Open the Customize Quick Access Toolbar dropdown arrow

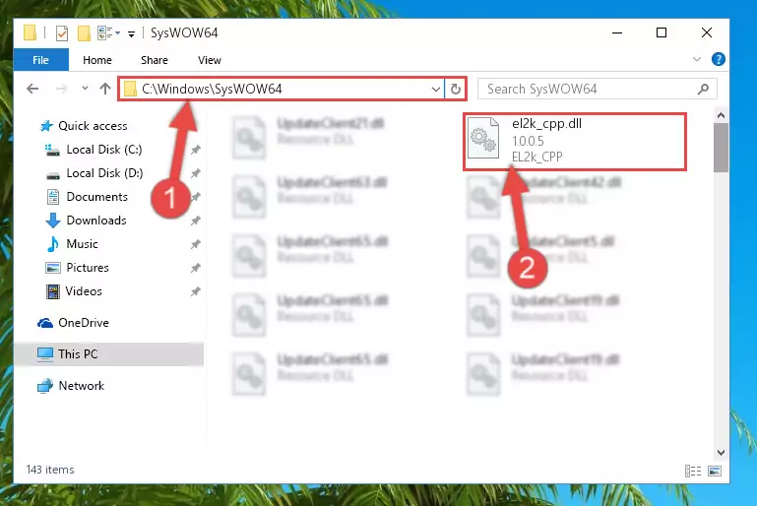click(131, 33)
